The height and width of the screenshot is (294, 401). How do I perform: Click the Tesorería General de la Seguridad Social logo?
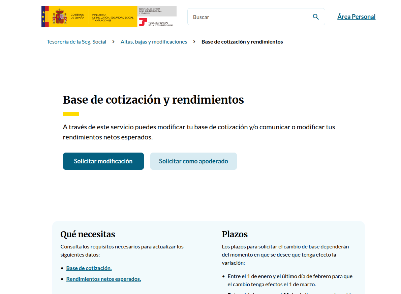[157, 22]
